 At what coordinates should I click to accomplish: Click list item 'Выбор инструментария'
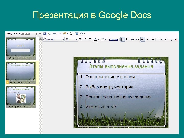click(x=109, y=87)
